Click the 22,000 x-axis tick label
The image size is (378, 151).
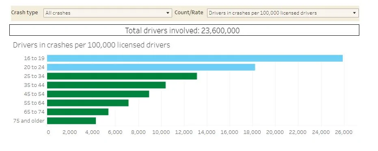[x=298, y=132]
